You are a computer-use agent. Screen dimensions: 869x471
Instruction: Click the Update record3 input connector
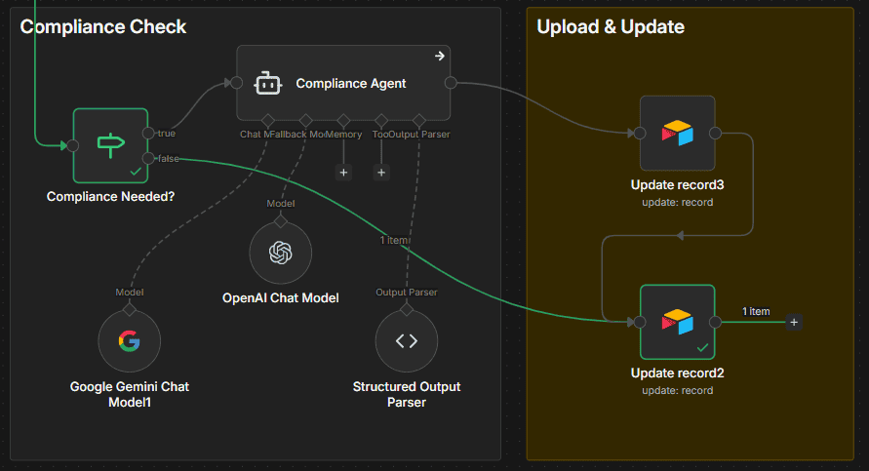click(x=640, y=133)
